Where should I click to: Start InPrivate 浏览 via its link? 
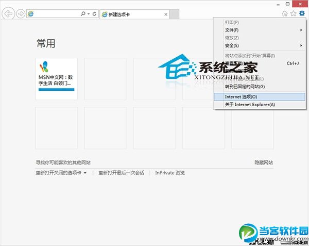coord(170,173)
